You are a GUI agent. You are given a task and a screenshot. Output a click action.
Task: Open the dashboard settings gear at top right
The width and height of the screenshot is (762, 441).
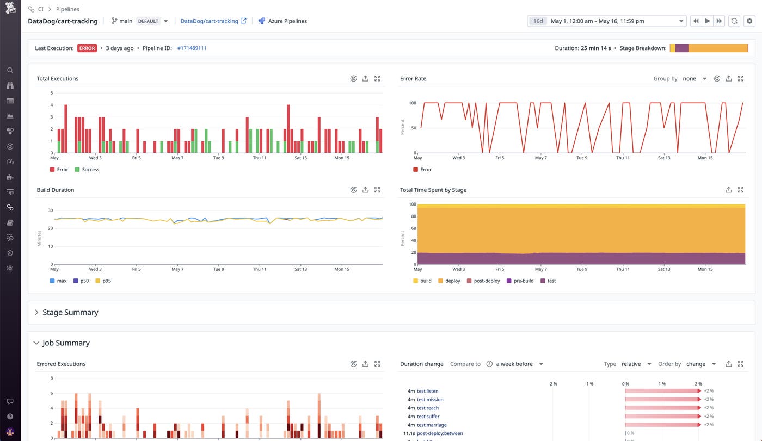tap(749, 21)
